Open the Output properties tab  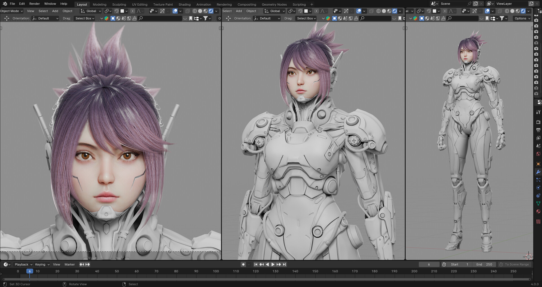(x=538, y=130)
